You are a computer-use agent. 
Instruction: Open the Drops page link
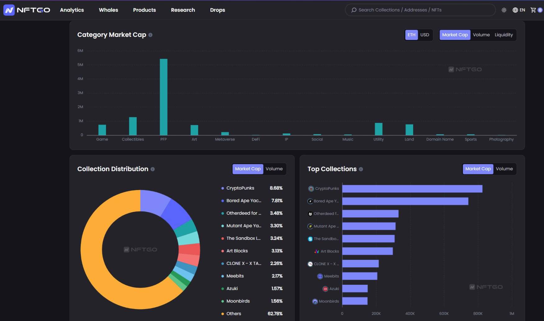[217, 10]
